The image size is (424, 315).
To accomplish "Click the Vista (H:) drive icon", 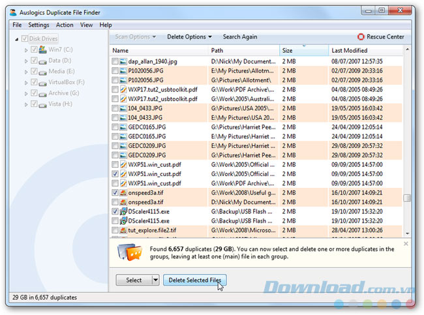I will (42, 105).
